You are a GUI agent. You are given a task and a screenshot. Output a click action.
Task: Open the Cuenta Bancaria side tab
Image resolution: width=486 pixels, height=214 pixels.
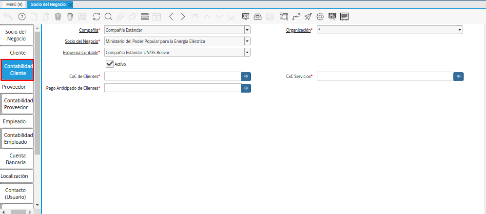pyautogui.click(x=16, y=159)
